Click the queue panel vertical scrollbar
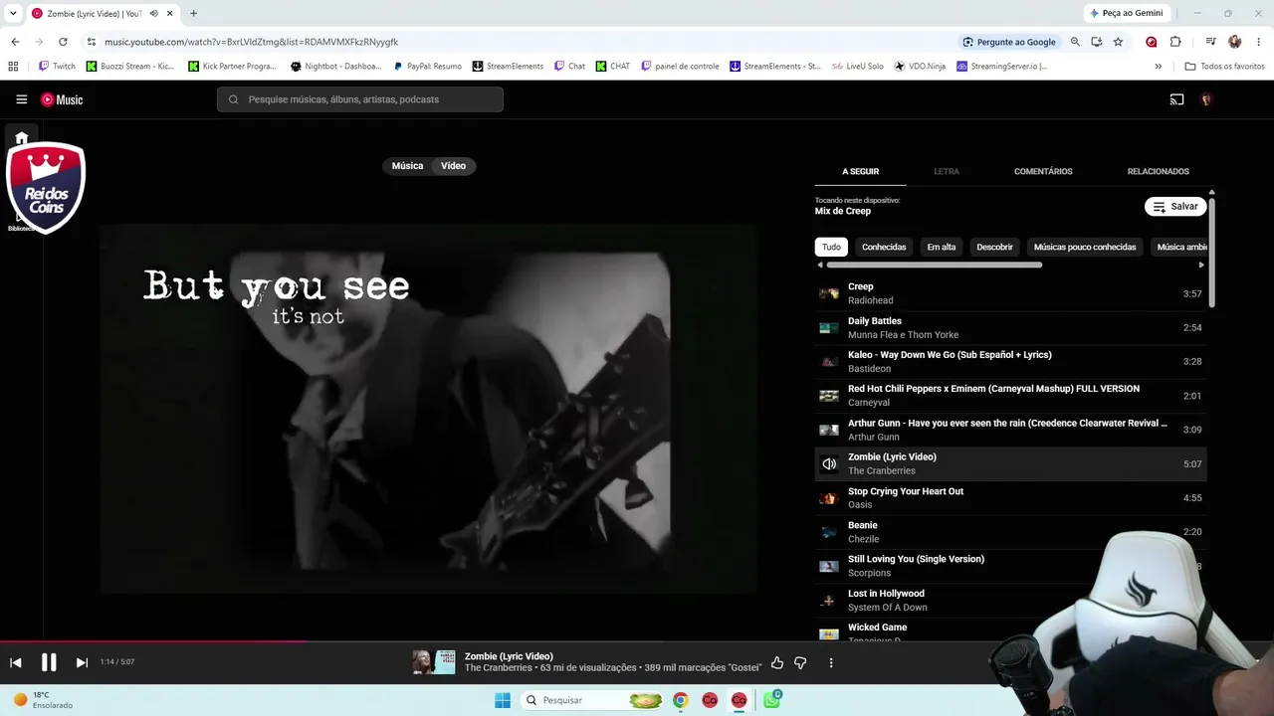 (1211, 254)
